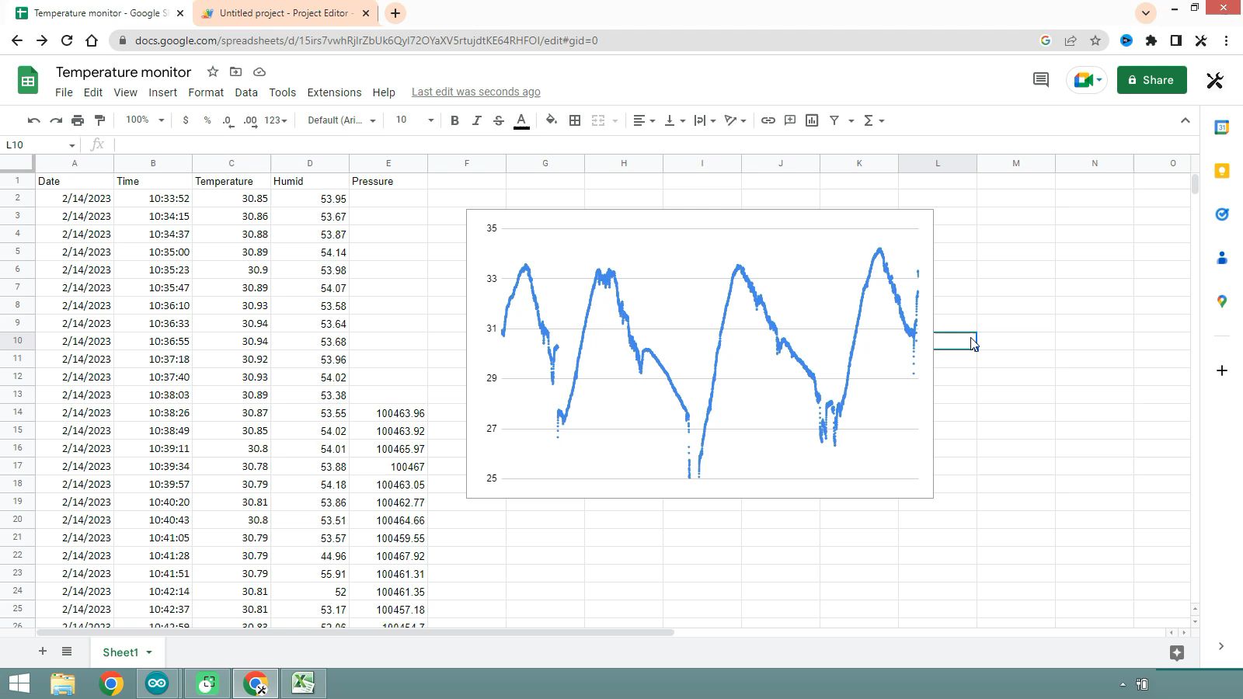
Task: Open the File menu
Action: (x=64, y=92)
